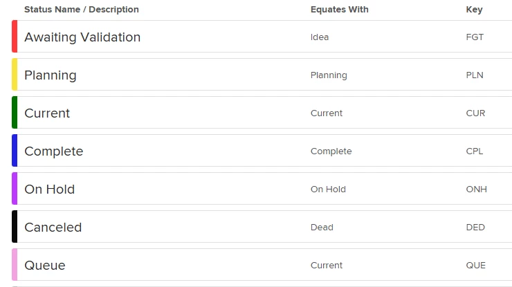Click the red Awaiting Validation color bar
512x287 pixels.
[15, 36]
